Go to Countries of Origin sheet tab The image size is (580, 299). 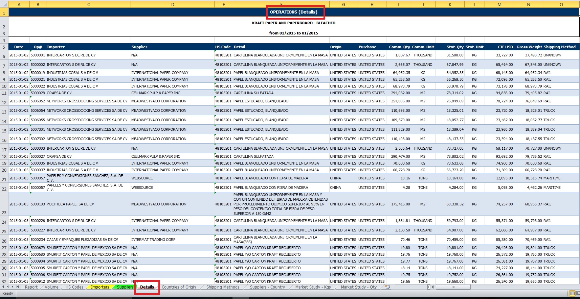pos(179,287)
